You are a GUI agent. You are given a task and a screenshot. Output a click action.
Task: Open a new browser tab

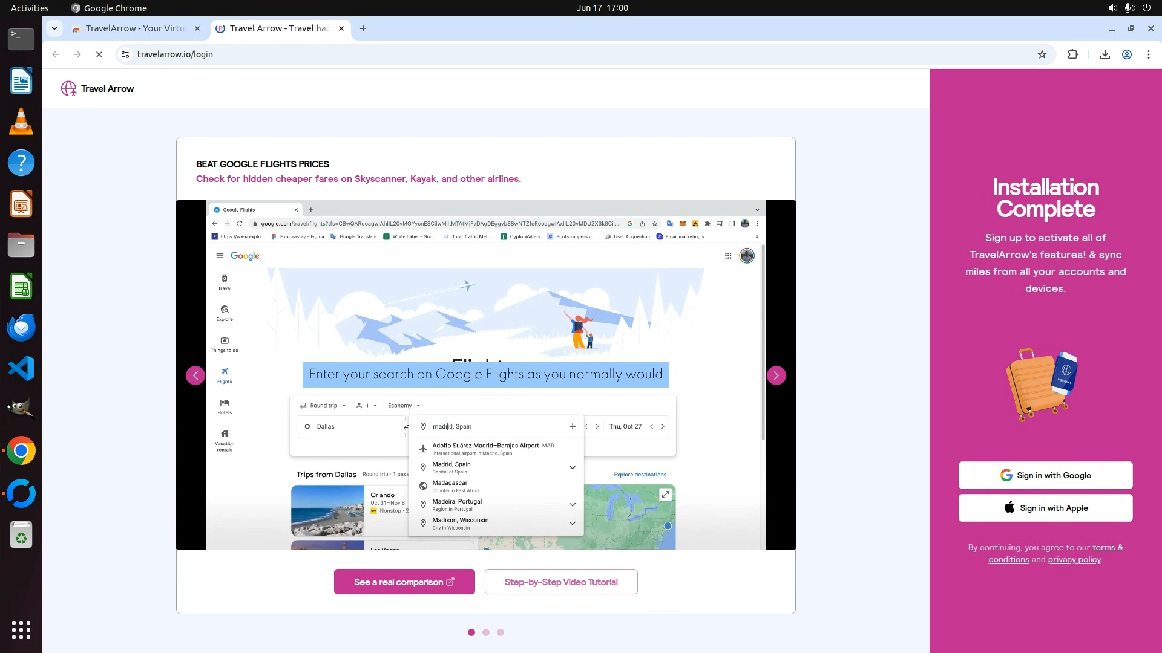(x=363, y=28)
